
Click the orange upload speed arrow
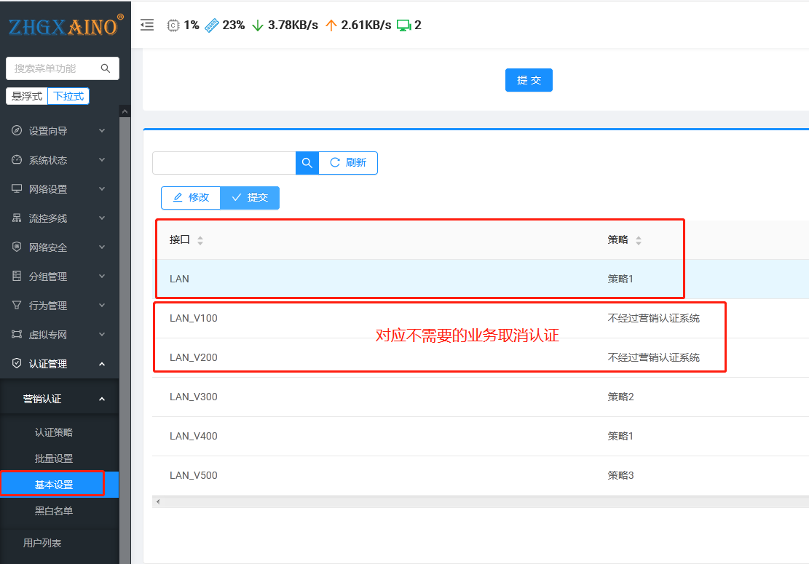(x=331, y=25)
